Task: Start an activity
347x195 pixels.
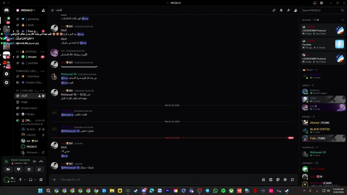Action: (x=29, y=169)
